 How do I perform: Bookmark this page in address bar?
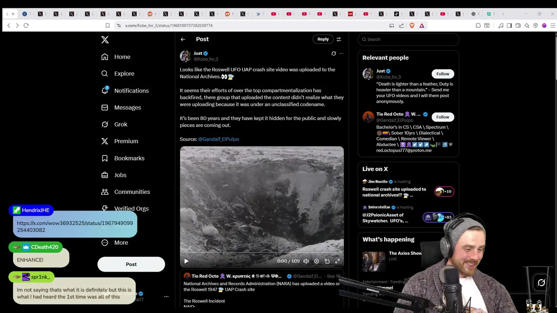coord(107,26)
